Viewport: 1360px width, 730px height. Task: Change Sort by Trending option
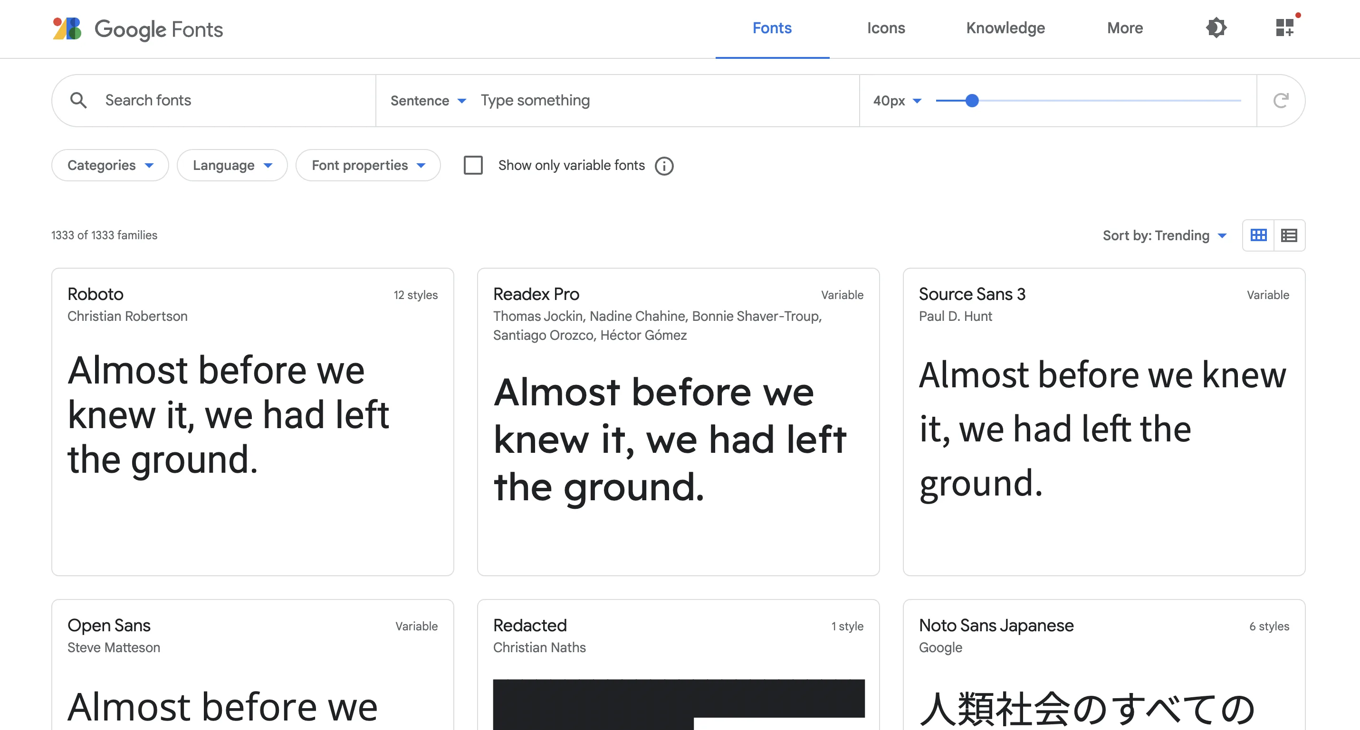point(1164,235)
